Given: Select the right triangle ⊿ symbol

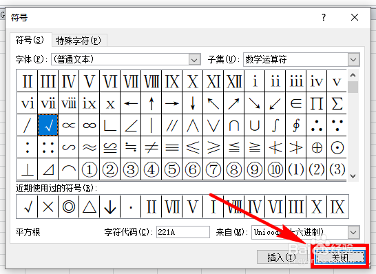Looking at the screenshot, I should [x=48, y=169].
